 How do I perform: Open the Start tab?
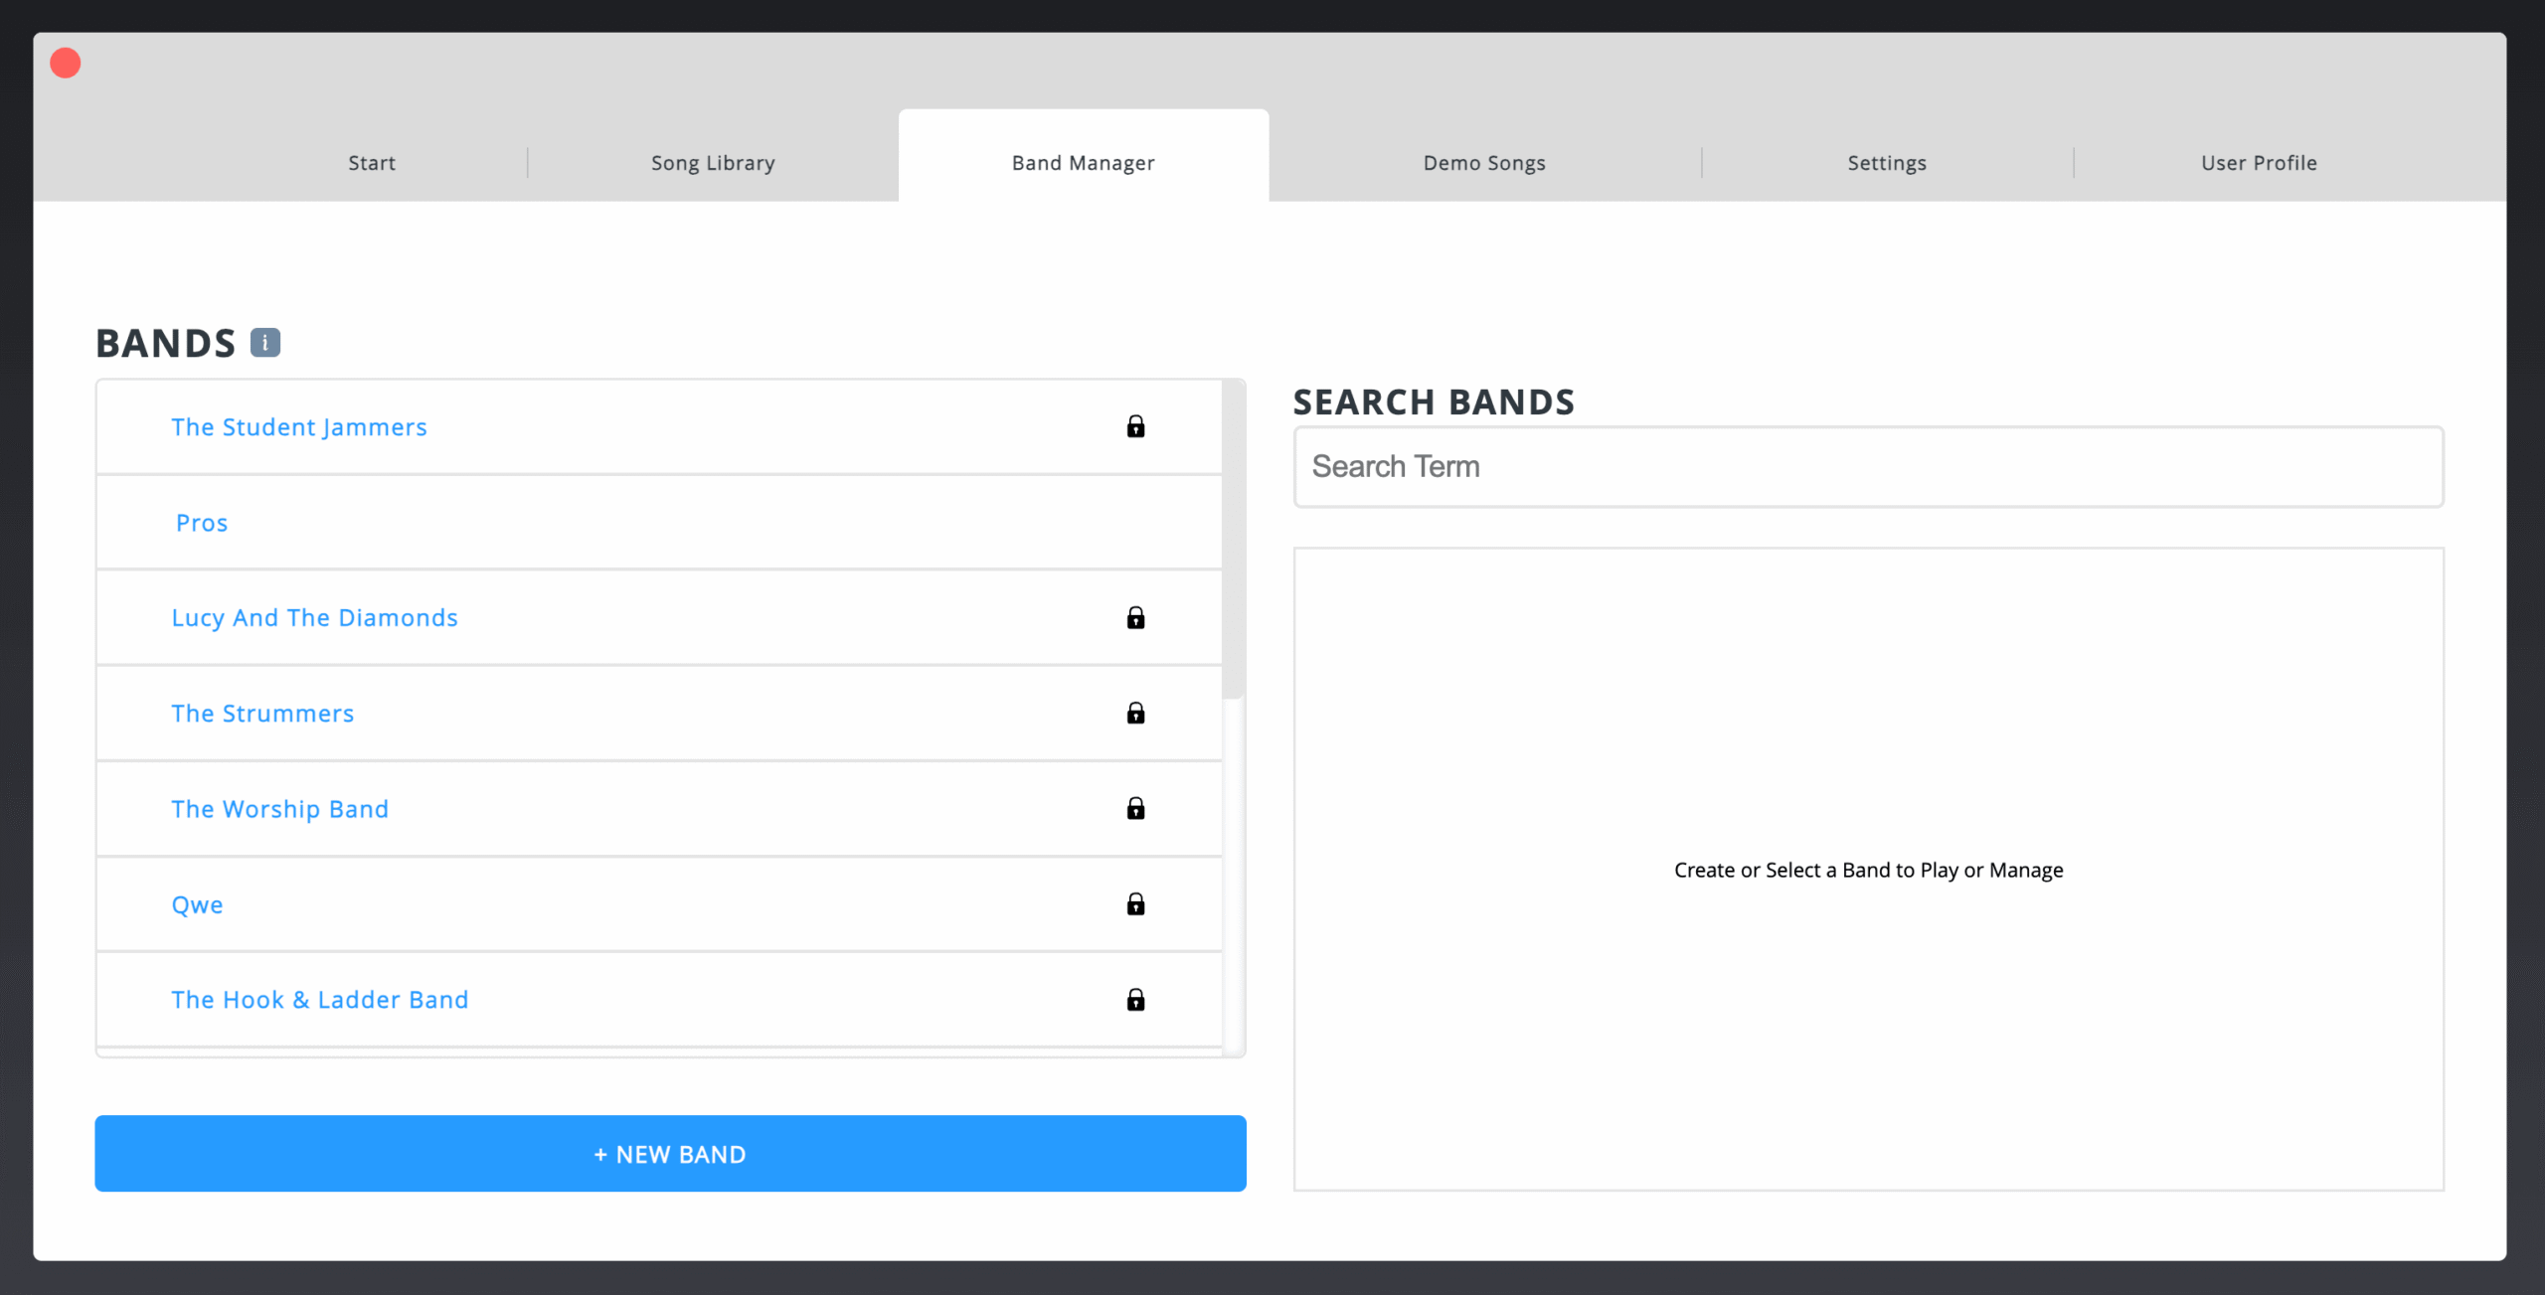click(x=372, y=163)
